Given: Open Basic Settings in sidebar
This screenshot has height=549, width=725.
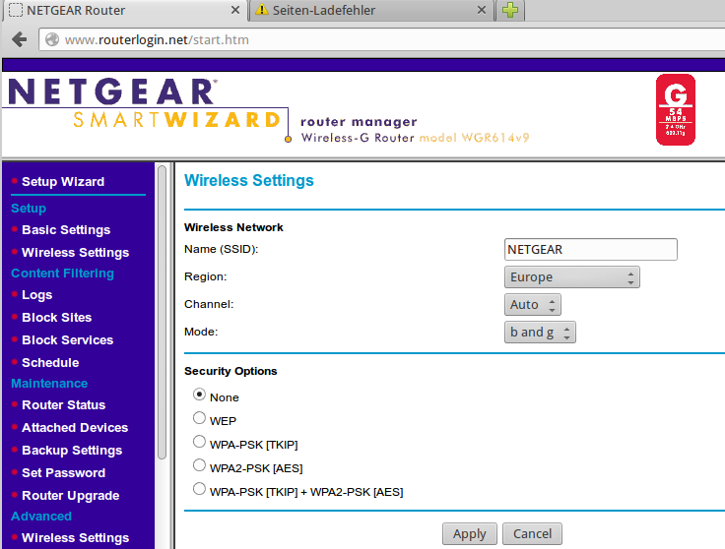Looking at the screenshot, I should point(66,230).
